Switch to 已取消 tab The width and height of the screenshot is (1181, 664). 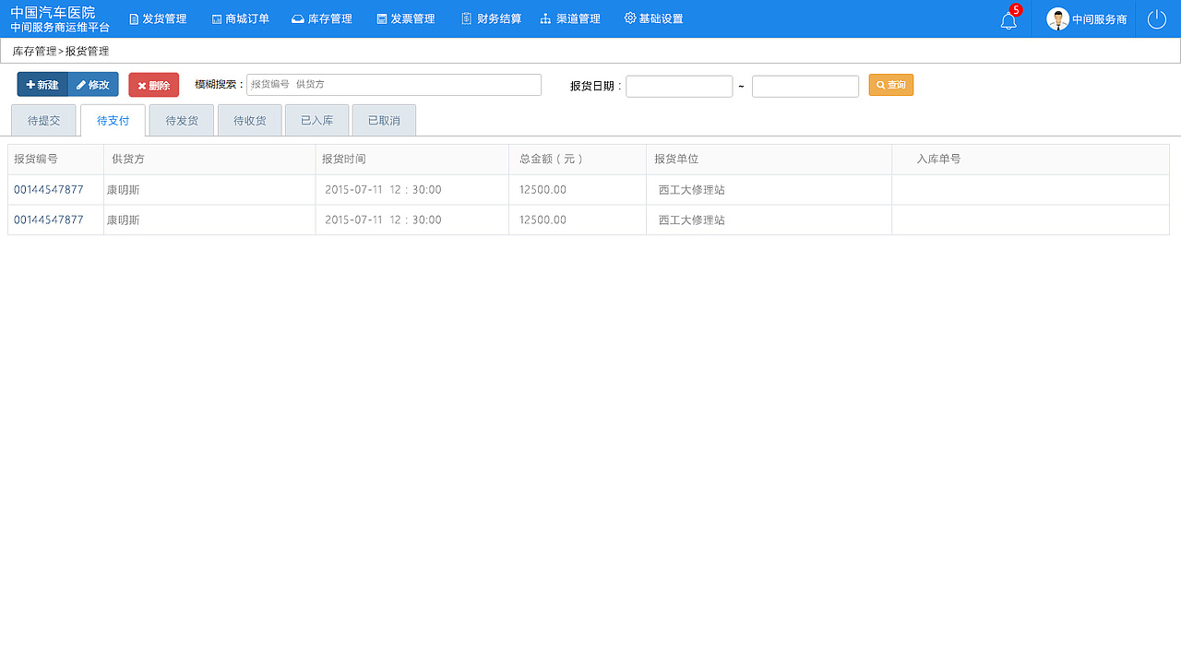[x=384, y=121]
